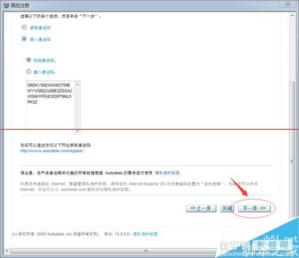This screenshot has width=299, height=258.
Task: Click the 关闭 button
Action: pyautogui.click(x=227, y=208)
